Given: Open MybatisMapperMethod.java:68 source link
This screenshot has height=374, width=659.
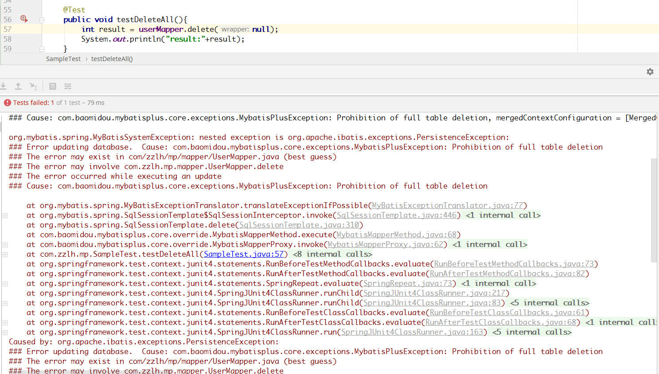Looking at the screenshot, I should pyautogui.click(x=396, y=235).
